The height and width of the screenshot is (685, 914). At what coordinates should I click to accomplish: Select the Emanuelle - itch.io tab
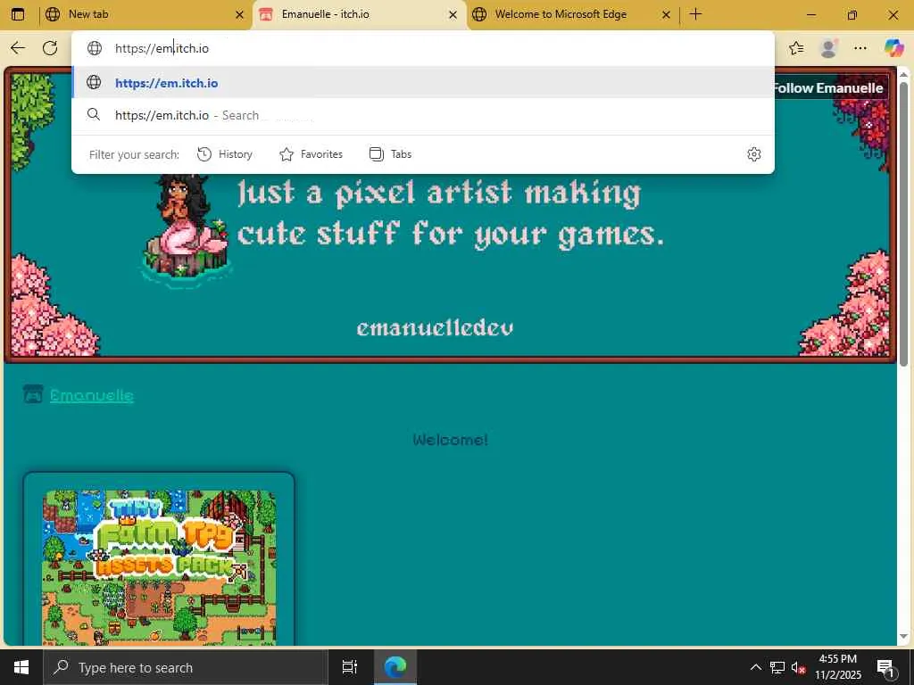tap(359, 14)
